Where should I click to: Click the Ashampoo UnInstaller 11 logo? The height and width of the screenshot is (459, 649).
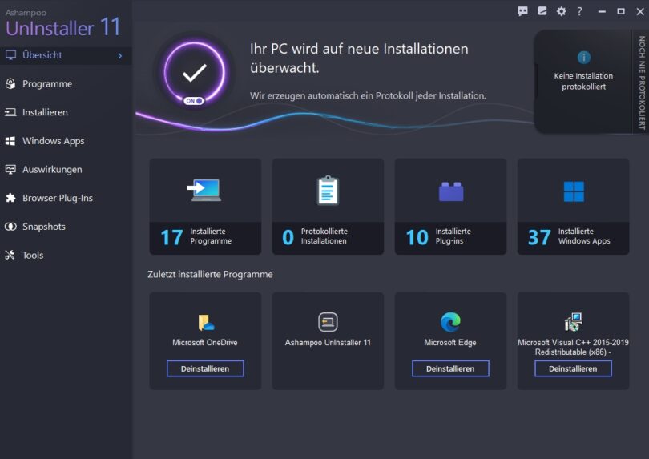tap(63, 23)
